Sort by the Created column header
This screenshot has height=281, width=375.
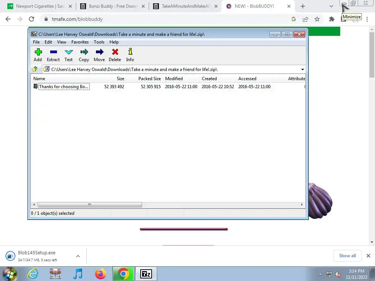pyautogui.click(x=218, y=79)
